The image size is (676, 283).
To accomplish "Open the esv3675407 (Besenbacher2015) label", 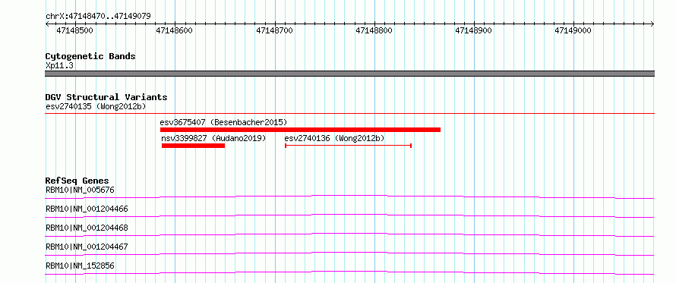I will 223,122.
